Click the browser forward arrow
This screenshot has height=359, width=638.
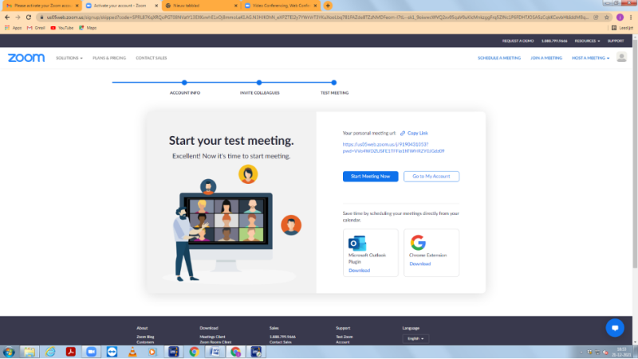point(18,17)
